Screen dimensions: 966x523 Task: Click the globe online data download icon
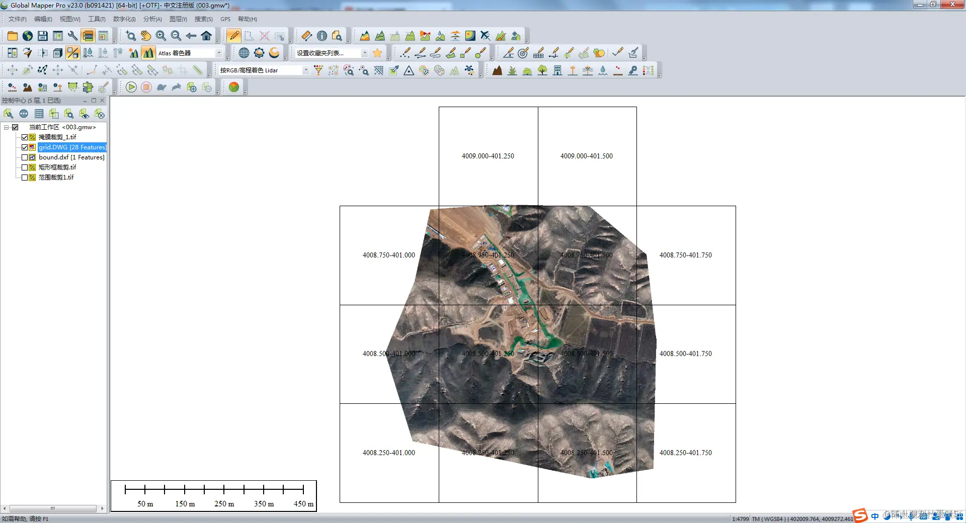coord(28,36)
